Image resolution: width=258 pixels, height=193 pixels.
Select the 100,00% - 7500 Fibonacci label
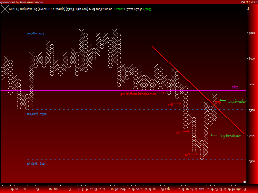(x=37, y=114)
